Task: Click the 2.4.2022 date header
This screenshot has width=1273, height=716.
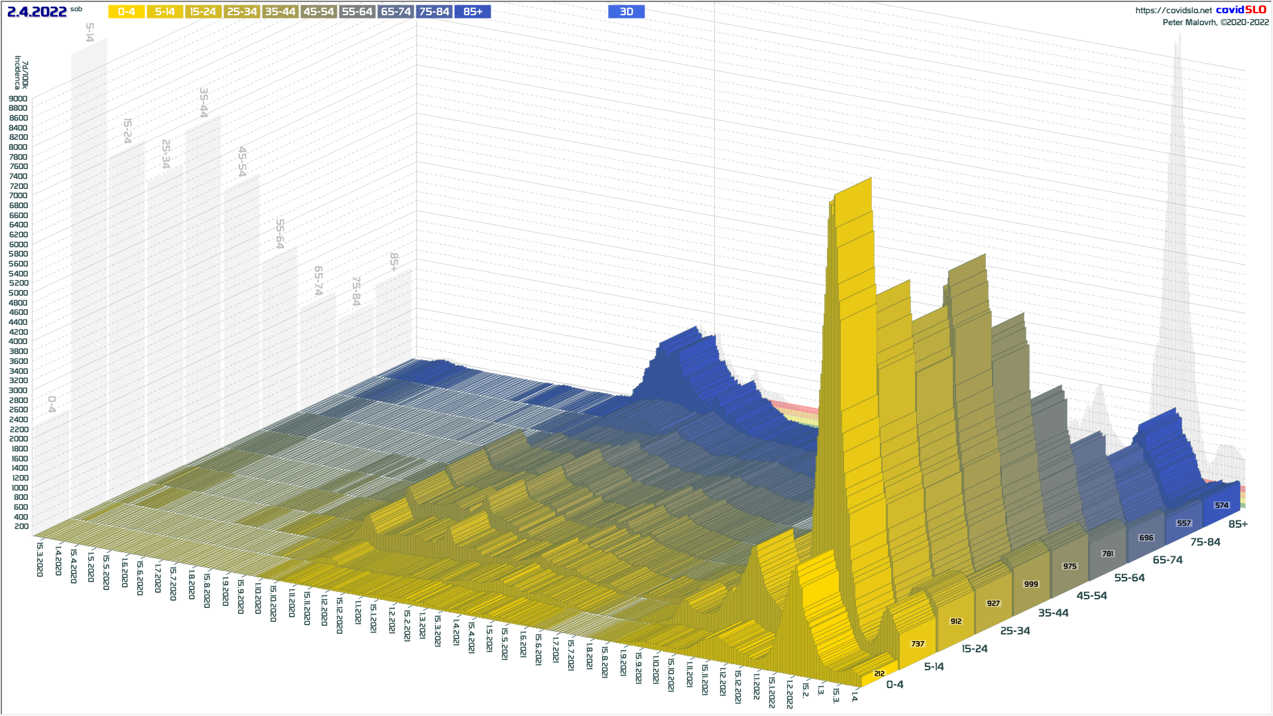Action: point(37,12)
